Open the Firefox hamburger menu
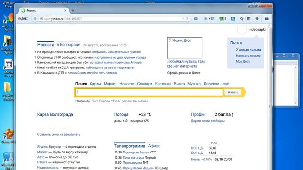This screenshot has height=170, width=303. click(267, 19)
